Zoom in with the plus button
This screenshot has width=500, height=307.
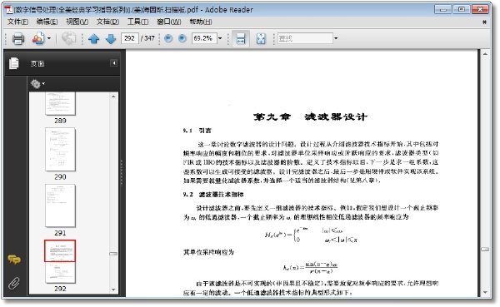182,38
